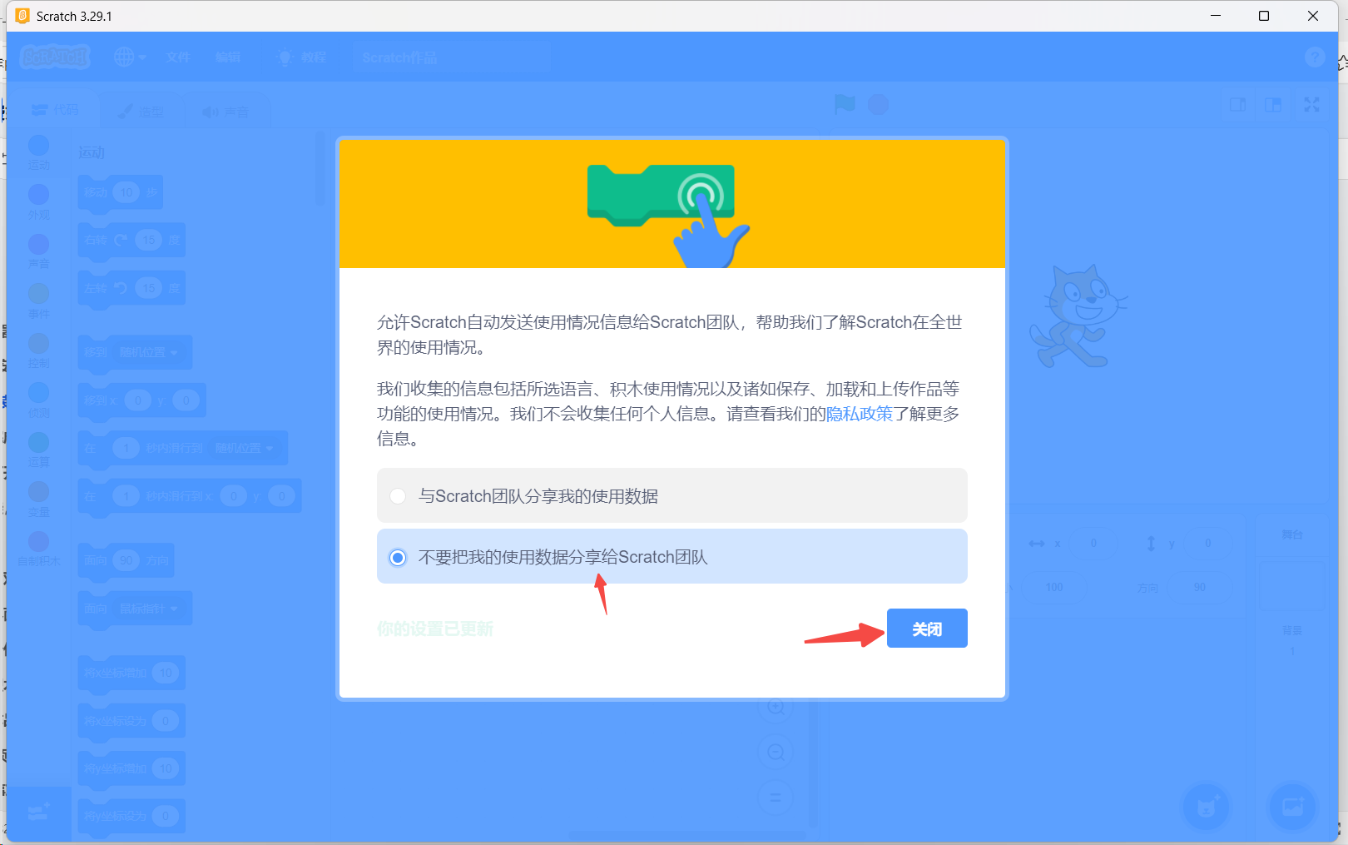Image resolution: width=1348 pixels, height=845 pixels.
Task: Click the 移动 10 步 block
Action: coord(120,193)
